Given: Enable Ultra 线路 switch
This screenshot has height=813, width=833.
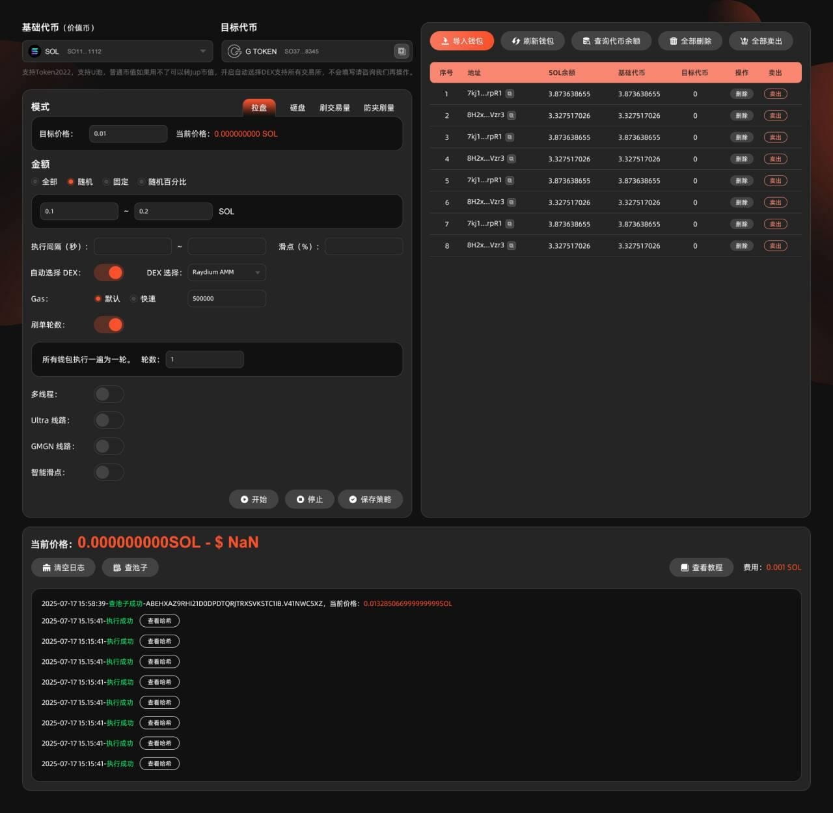Looking at the screenshot, I should click(x=109, y=420).
